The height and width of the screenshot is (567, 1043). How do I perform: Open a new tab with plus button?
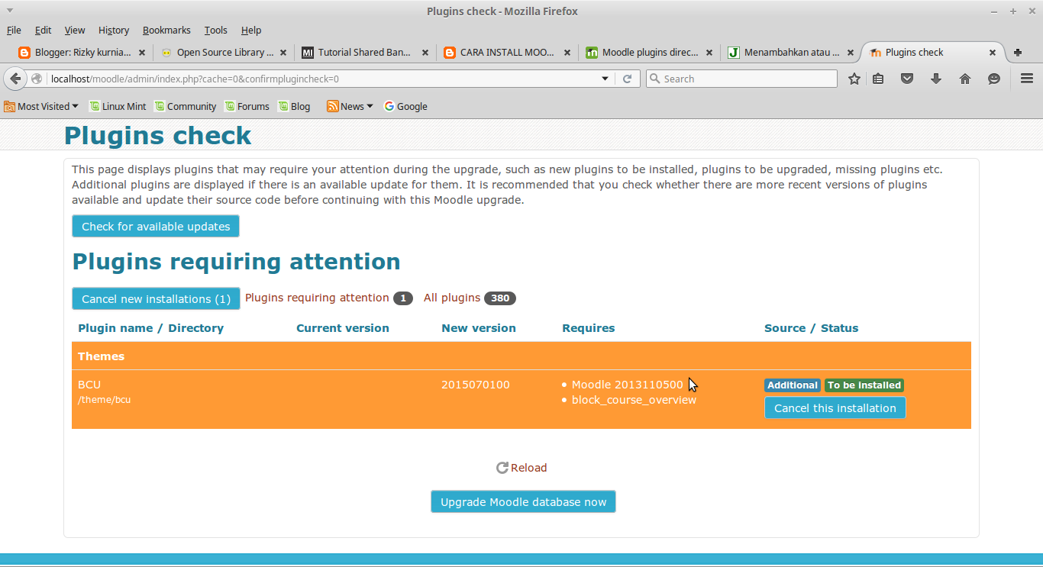click(x=1018, y=53)
